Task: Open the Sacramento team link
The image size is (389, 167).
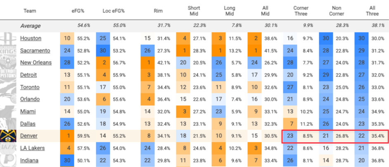Action: tap(35, 51)
